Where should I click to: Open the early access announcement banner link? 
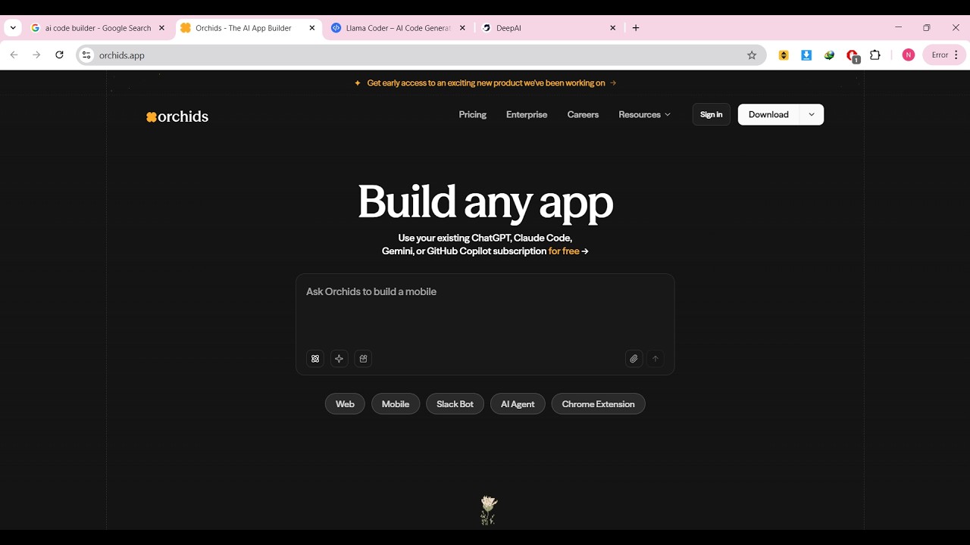[485, 83]
